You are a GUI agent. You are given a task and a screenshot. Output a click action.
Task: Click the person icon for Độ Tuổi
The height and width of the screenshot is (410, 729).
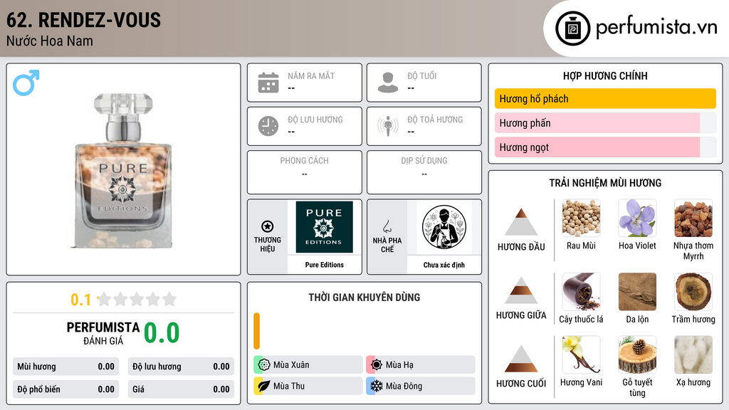coord(388,83)
